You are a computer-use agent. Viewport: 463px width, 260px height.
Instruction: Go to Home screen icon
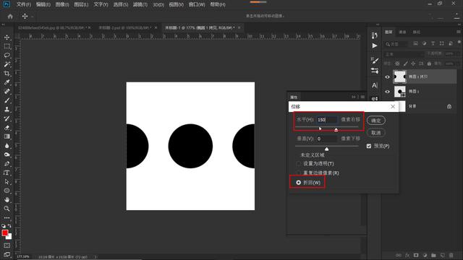10,17
